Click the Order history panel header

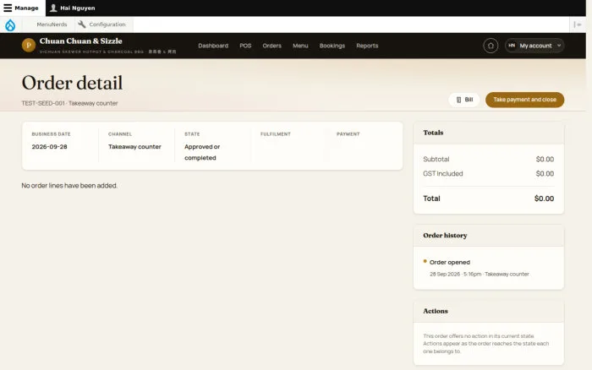pos(489,236)
